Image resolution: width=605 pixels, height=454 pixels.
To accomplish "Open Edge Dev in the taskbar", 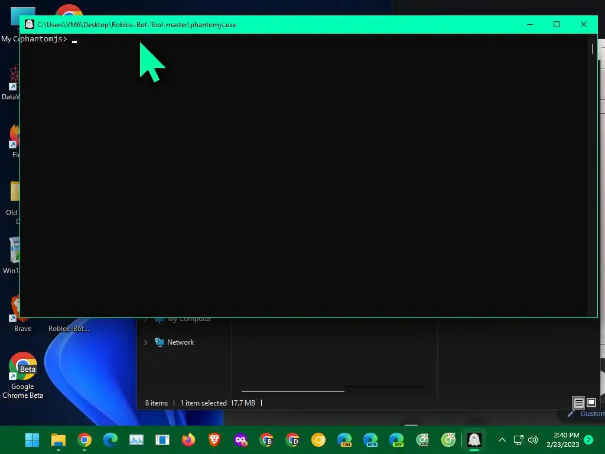I will click(396, 440).
